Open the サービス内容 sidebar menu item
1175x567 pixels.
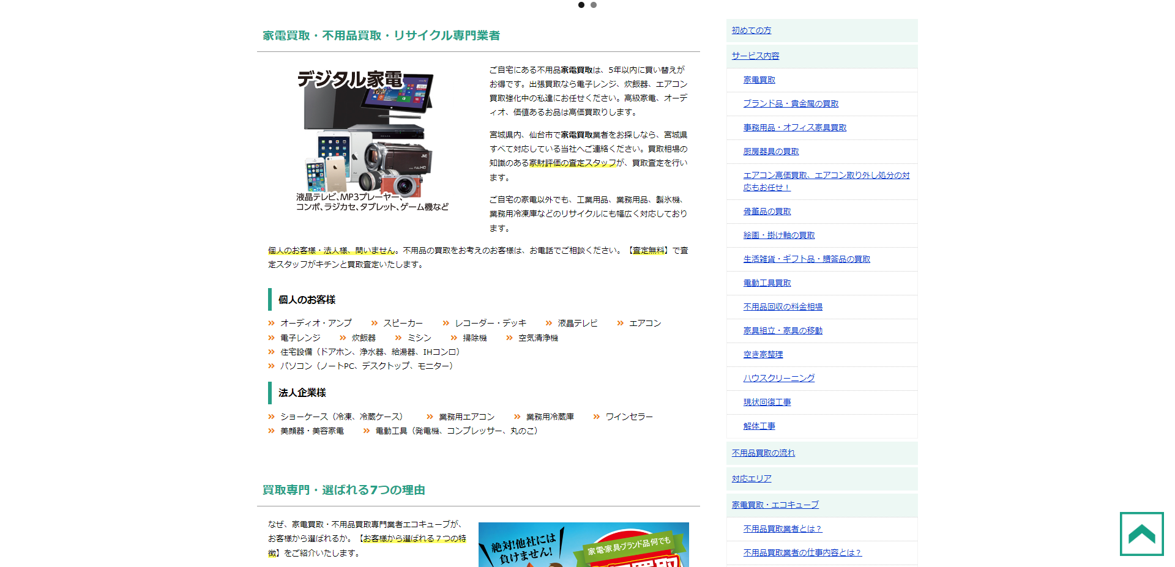click(x=755, y=56)
